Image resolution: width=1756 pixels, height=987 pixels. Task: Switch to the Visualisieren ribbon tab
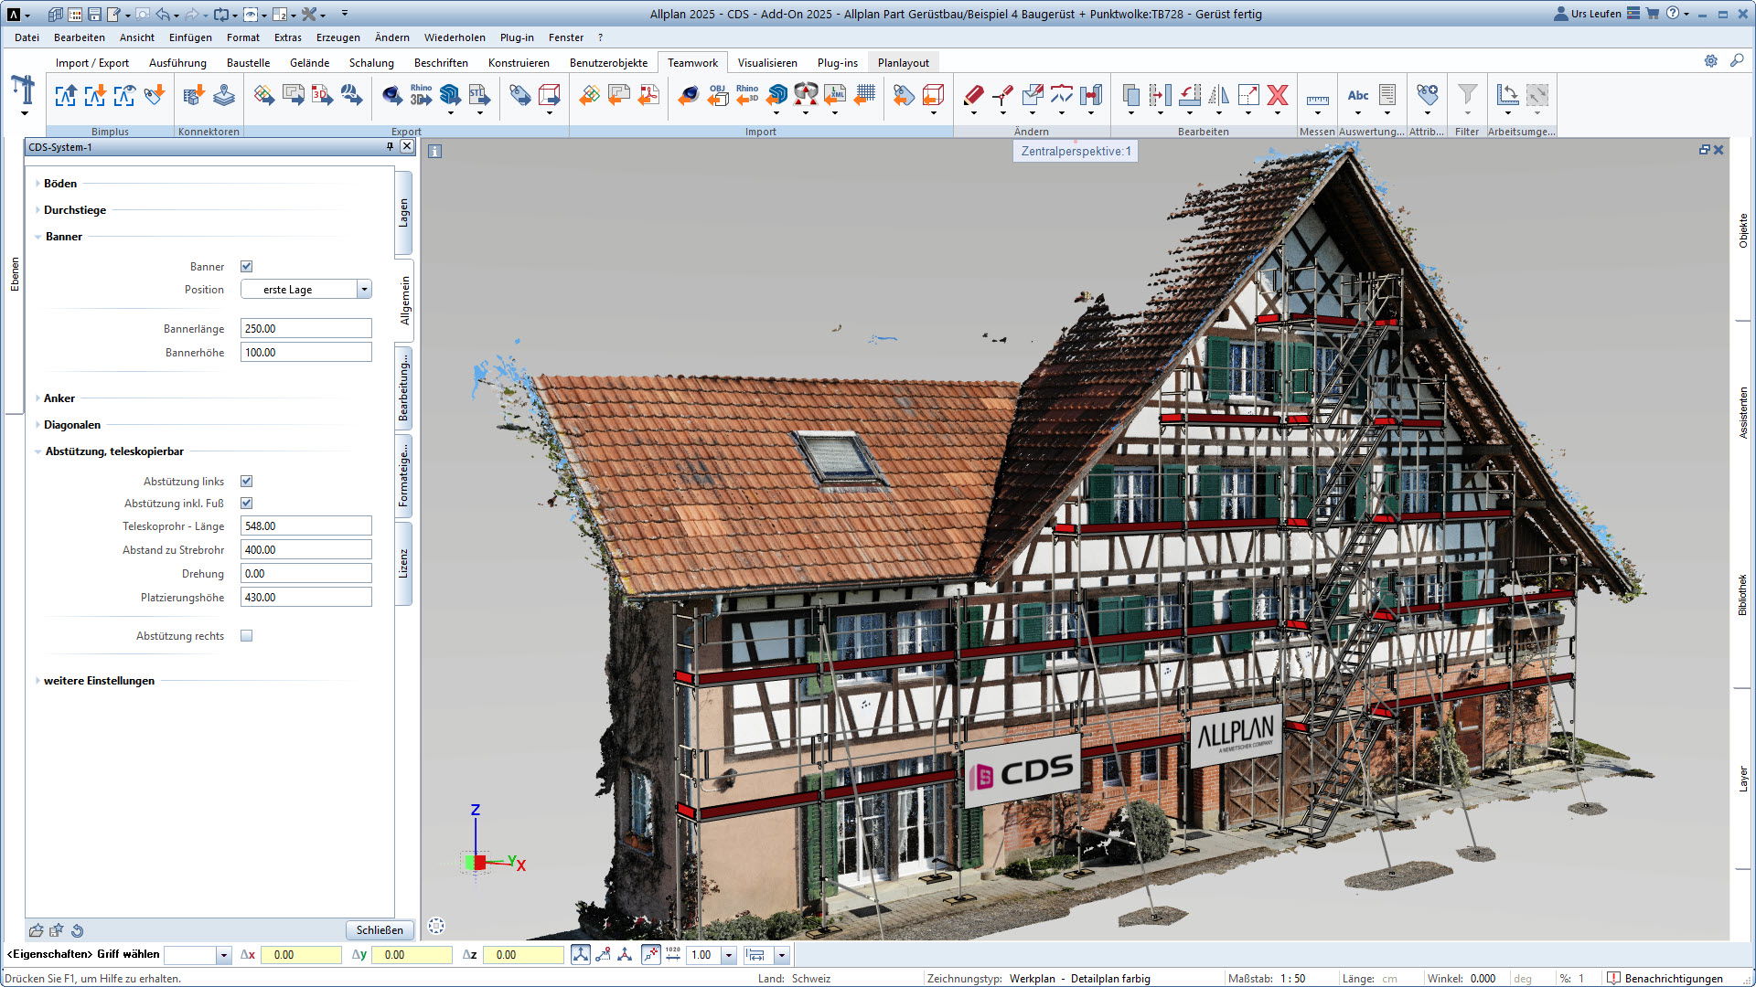pyautogui.click(x=767, y=63)
